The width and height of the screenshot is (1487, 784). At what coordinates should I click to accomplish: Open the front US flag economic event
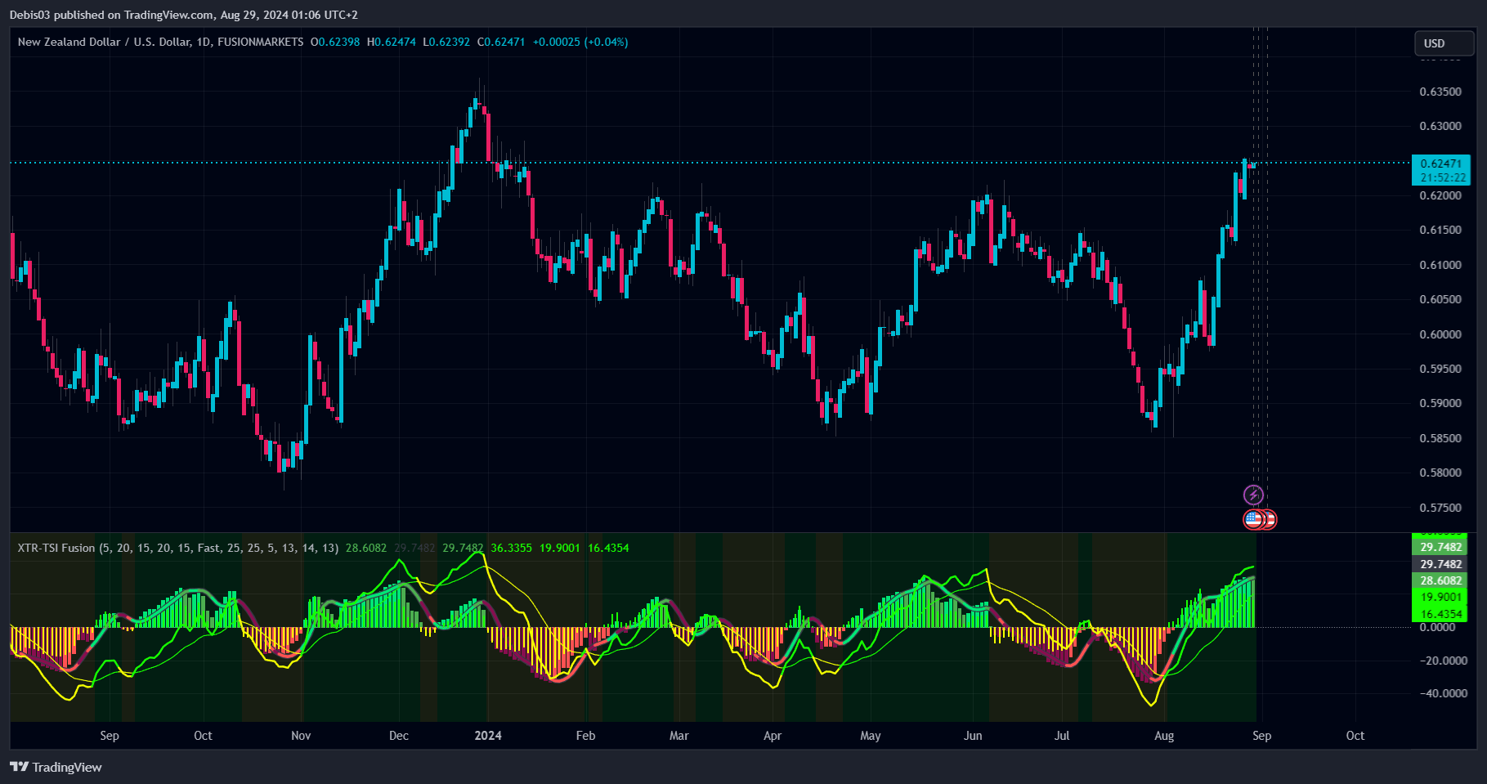point(1253,519)
